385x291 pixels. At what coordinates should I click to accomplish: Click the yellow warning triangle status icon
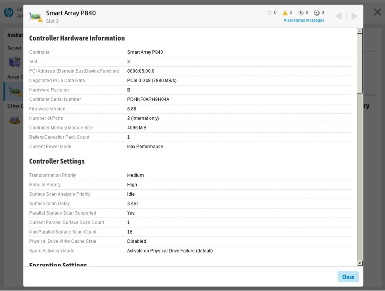(285, 13)
